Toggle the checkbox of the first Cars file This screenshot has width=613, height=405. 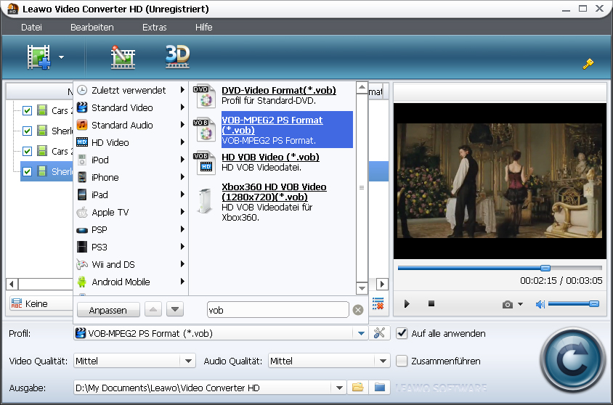[x=28, y=111]
